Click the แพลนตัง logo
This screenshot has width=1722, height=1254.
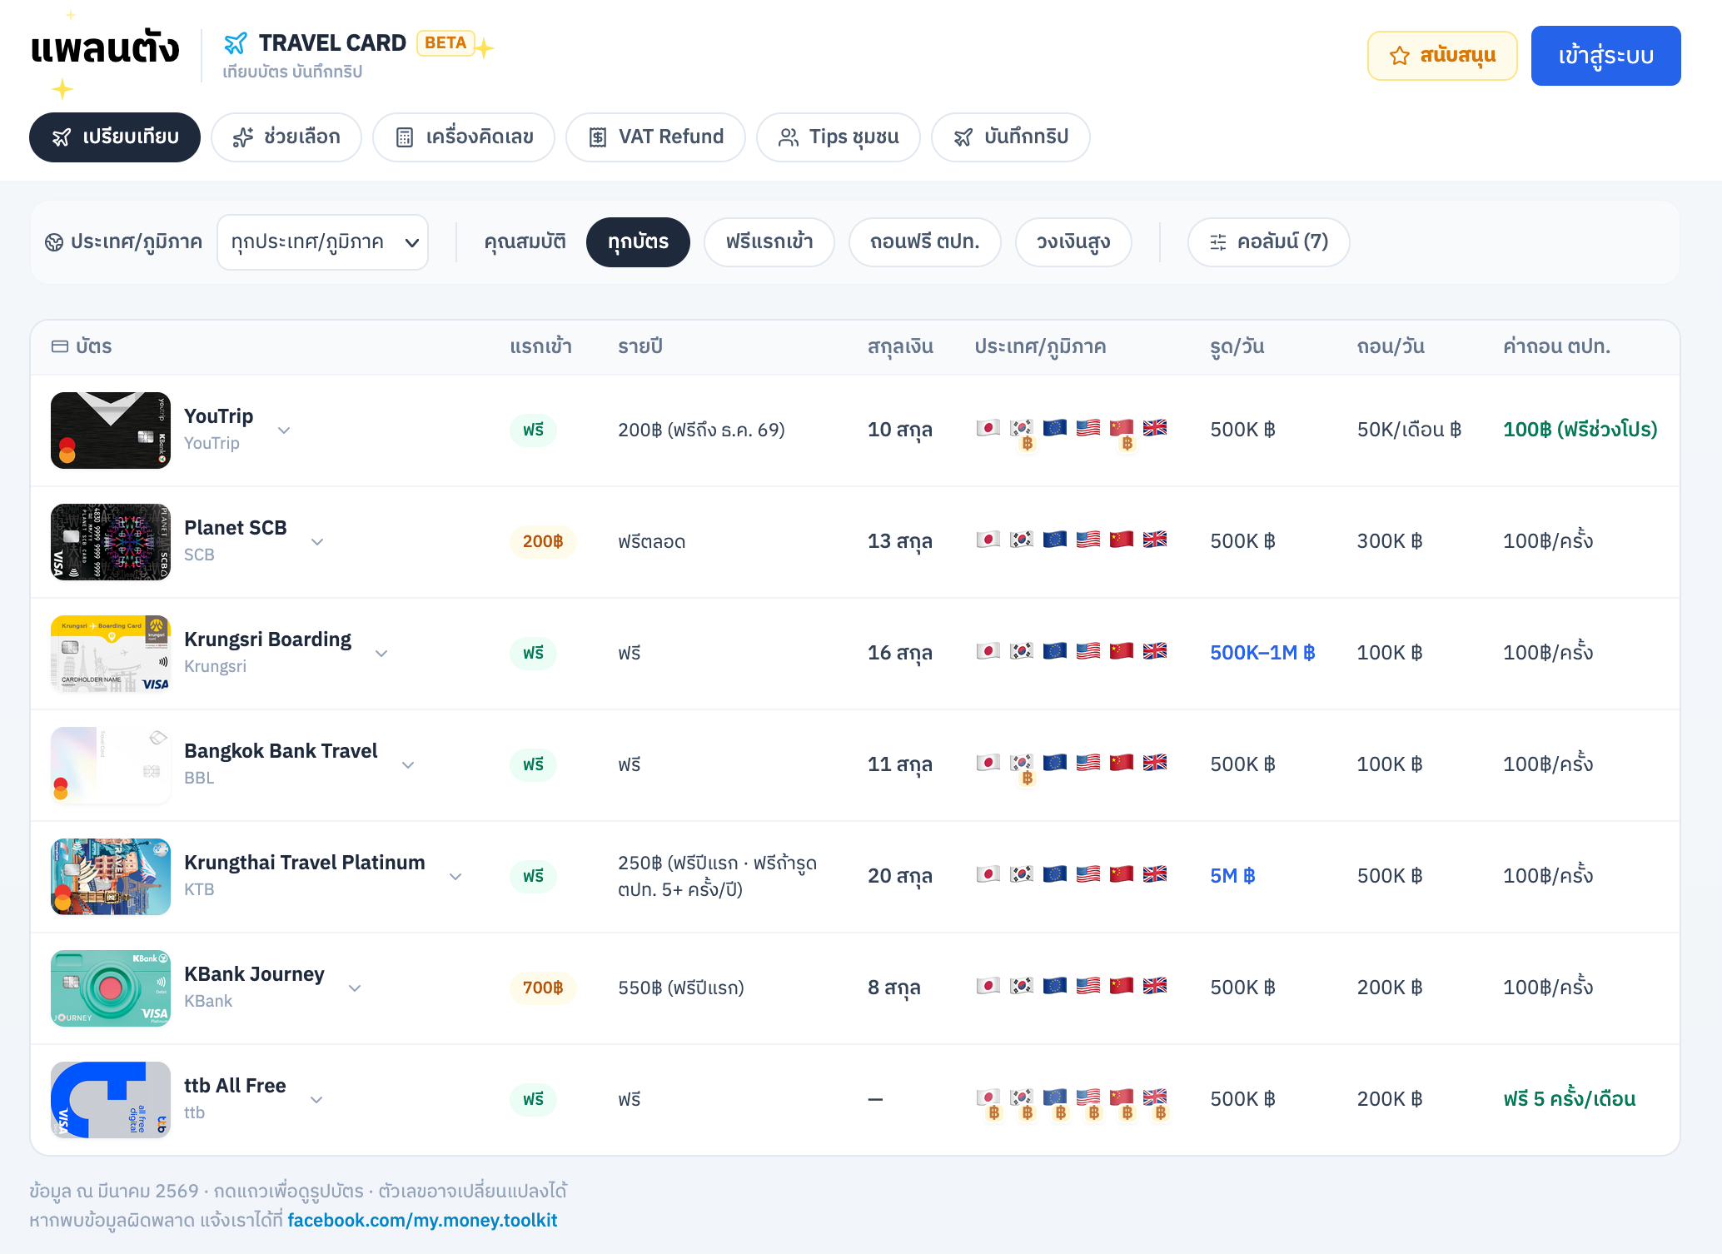[x=105, y=48]
